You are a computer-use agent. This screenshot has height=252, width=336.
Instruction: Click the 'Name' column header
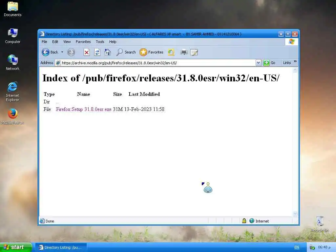point(84,94)
